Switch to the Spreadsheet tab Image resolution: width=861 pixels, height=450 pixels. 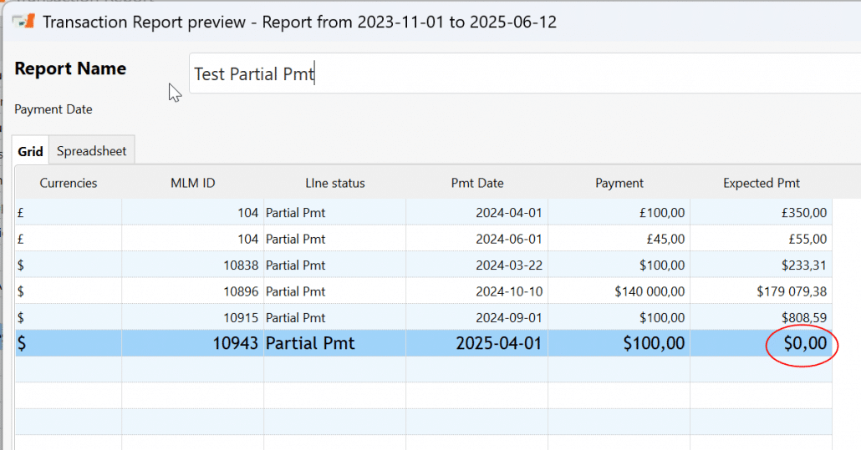coord(91,151)
